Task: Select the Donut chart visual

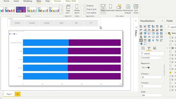Action: pos(157,33)
